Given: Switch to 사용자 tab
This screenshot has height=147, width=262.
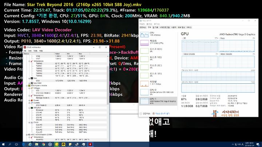Looking at the screenshot, I should coord(174,27).
